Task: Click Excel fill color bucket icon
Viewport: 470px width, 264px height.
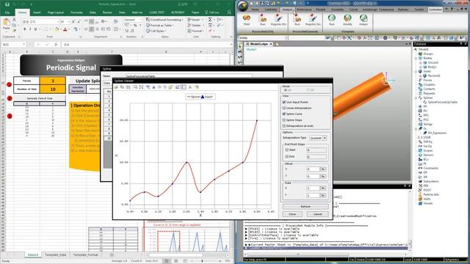Action: click(57, 29)
